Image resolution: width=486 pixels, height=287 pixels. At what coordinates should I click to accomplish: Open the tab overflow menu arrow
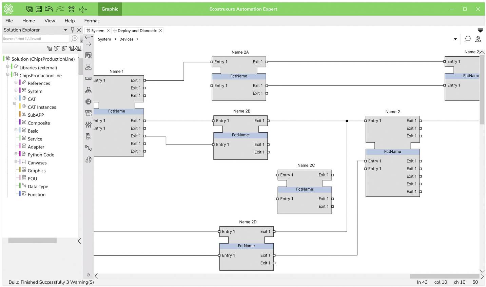point(480,31)
